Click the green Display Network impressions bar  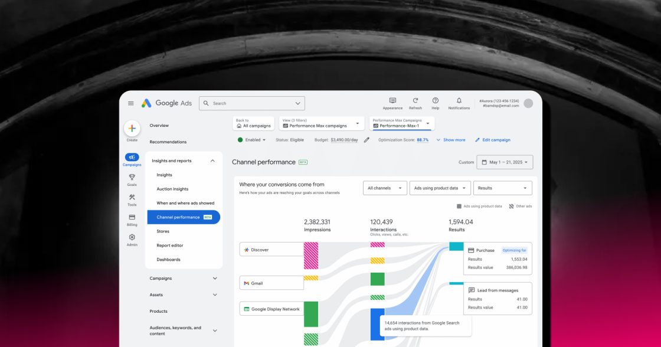coord(311,314)
